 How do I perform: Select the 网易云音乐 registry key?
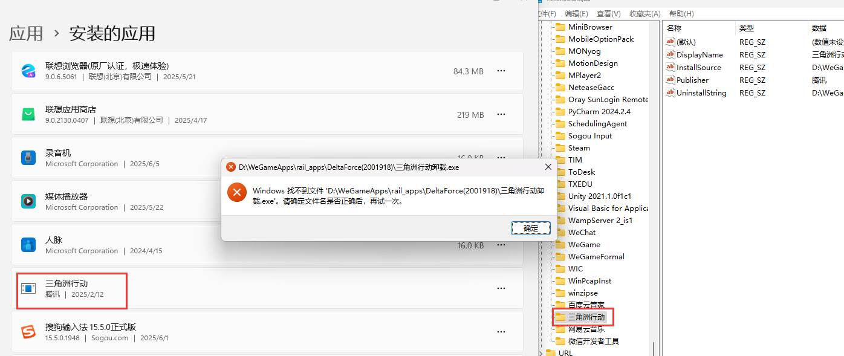point(586,329)
